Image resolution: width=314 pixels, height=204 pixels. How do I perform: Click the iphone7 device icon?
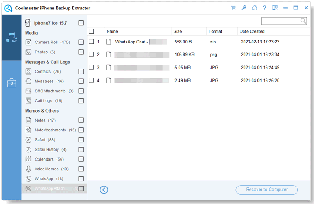coord(28,23)
